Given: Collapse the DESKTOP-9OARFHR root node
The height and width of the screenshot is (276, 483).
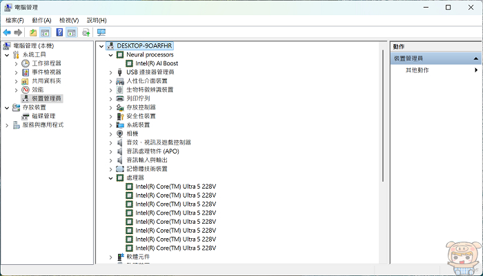Looking at the screenshot, I should 101,46.
